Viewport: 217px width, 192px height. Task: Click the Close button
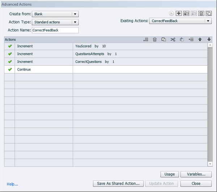coord(196,184)
